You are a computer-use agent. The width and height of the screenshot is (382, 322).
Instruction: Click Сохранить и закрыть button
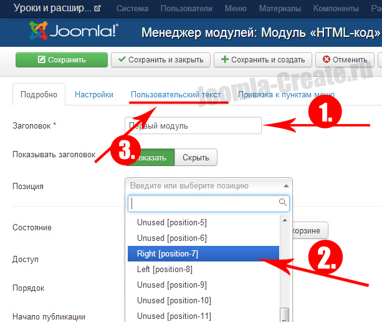click(160, 60)
